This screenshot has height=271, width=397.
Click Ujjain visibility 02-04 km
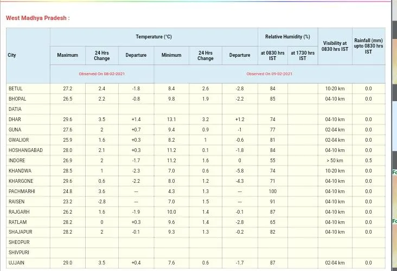[335, 263]
